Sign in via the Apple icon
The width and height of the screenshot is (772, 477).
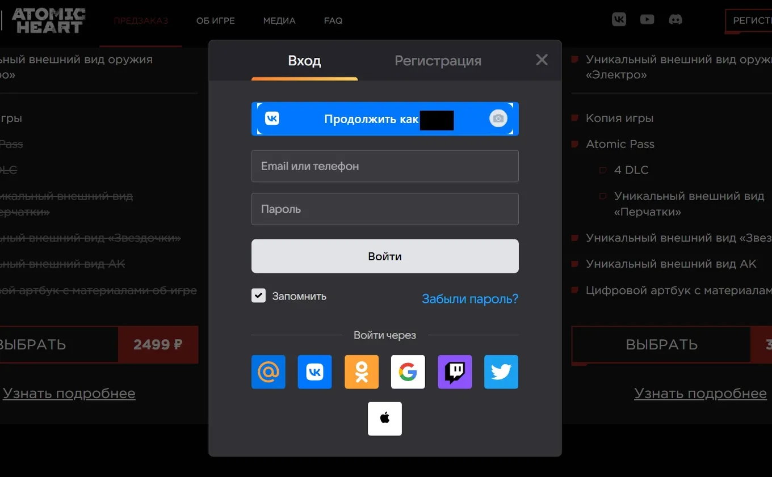[385, 419]
